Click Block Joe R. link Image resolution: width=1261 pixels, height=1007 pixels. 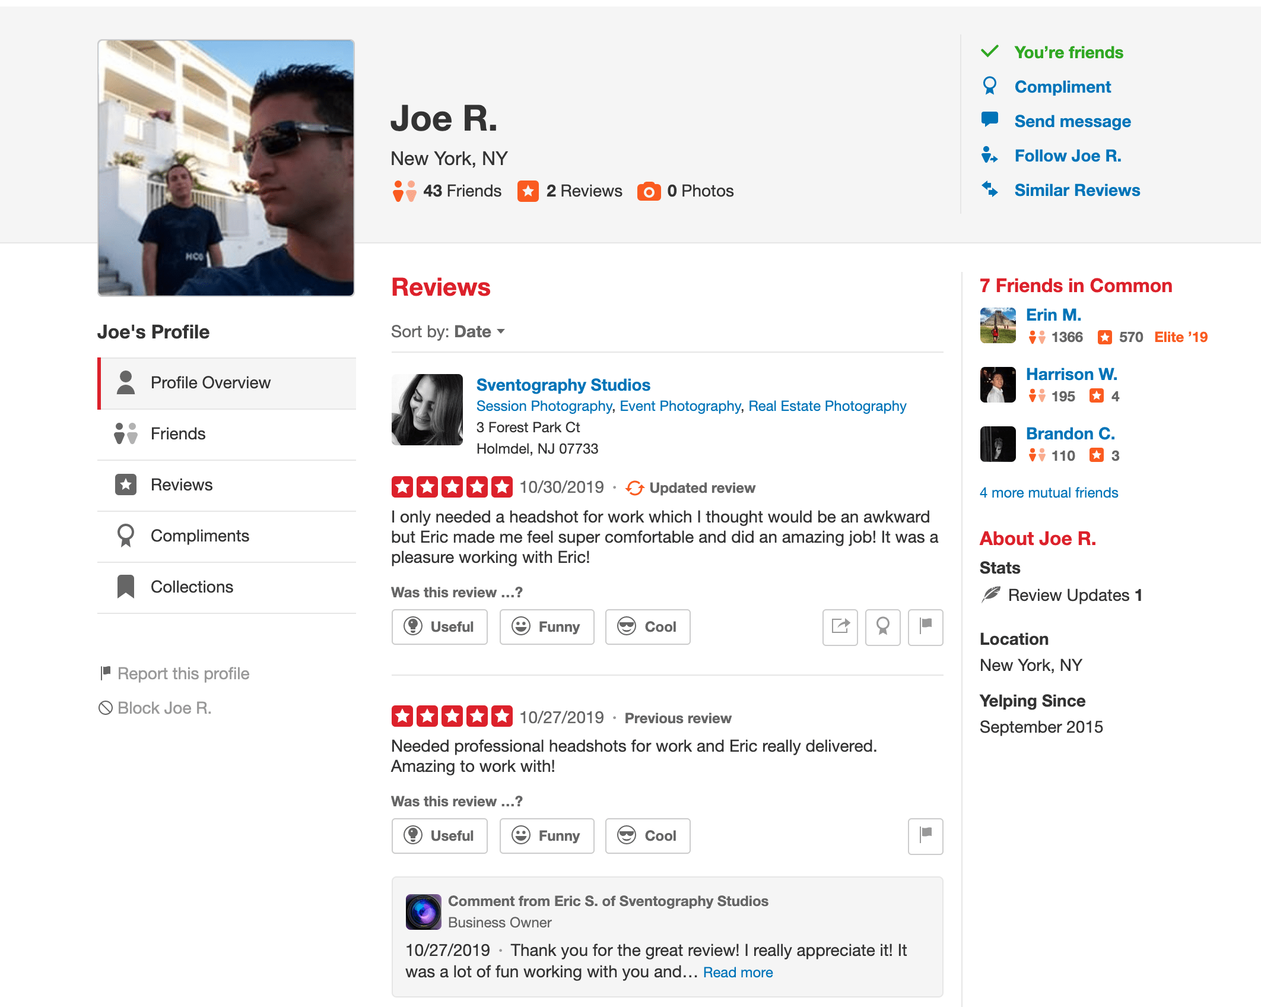pyautogui.click(x=164, y=708)
